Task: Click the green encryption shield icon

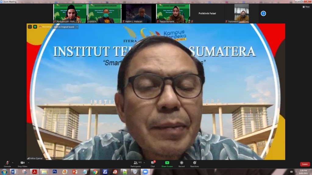Action: (x=35, y=27)
